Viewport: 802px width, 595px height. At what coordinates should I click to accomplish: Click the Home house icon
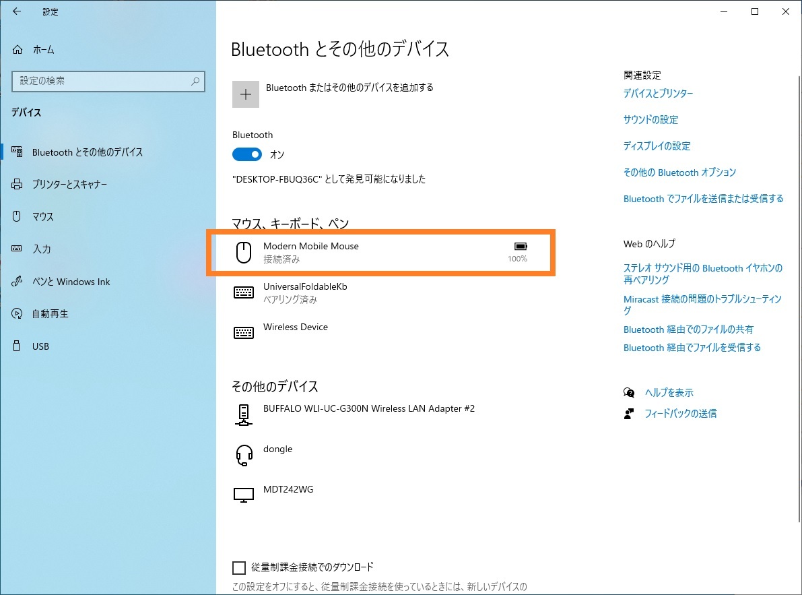[18, 50]
